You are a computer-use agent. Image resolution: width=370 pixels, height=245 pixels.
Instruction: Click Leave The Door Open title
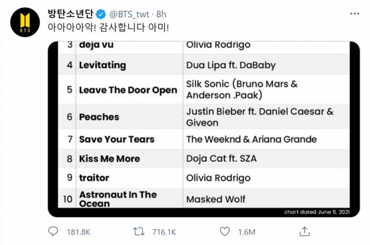pyautogui.click(x=128, y=90)
